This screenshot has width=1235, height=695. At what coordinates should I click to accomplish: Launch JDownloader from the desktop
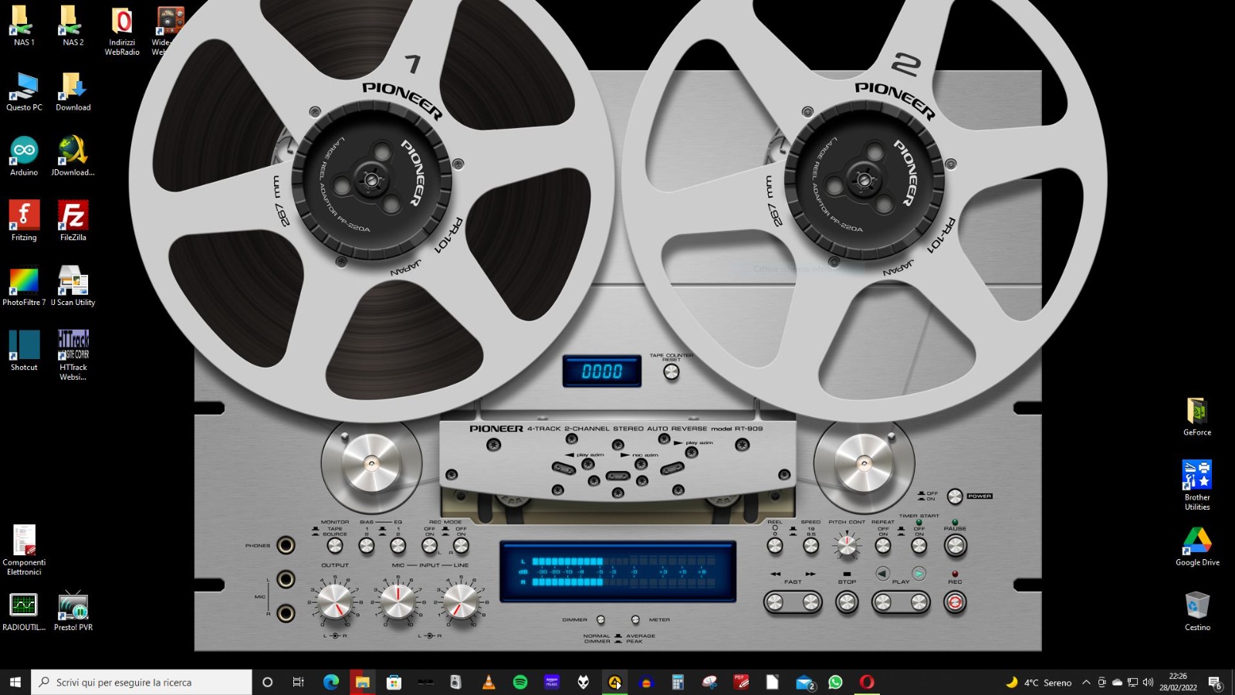coord(73,156)
